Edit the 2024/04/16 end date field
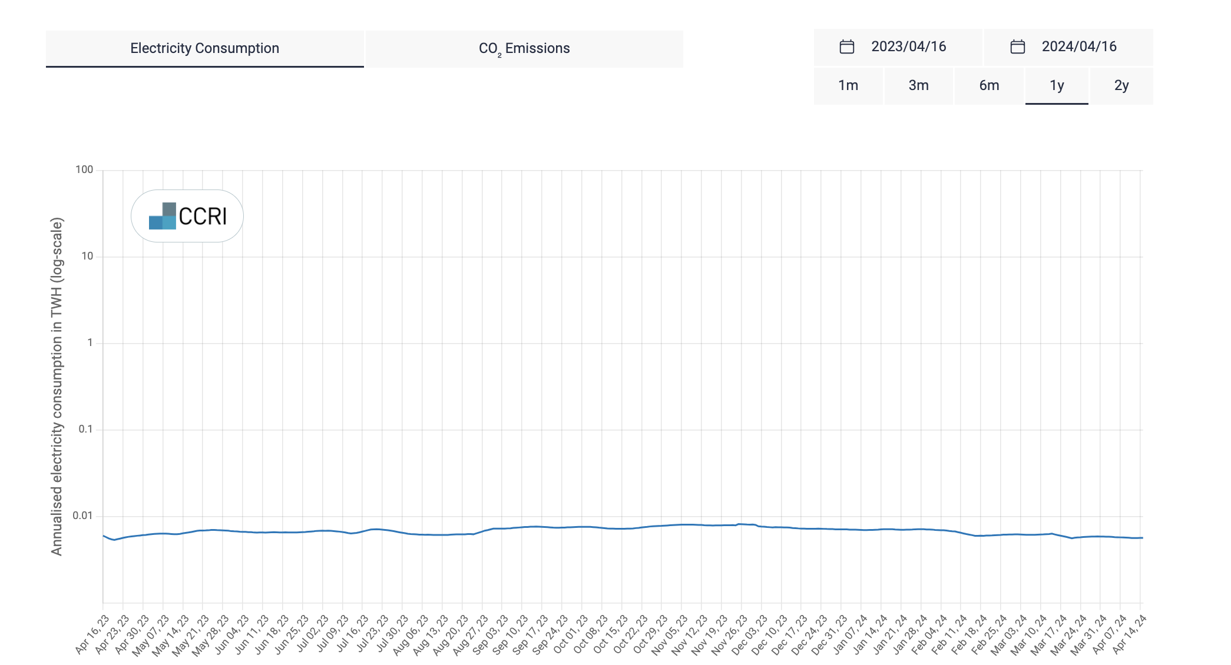The image size is (1231, 665). [1078, 47]
